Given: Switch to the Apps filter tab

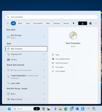Looking at the screenshot, I should (28, 23).
